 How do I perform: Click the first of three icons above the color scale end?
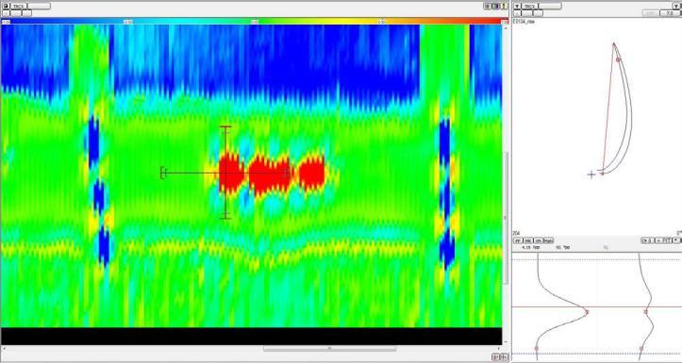pyautogui.click(x=488, y=6)
